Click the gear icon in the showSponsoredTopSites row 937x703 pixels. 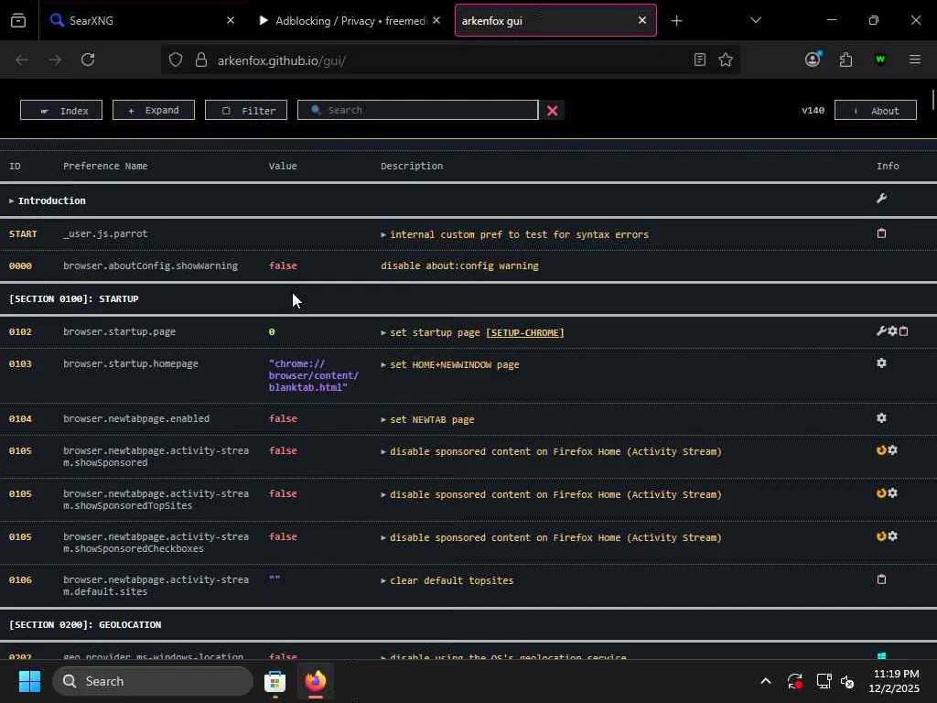(892, 493)
